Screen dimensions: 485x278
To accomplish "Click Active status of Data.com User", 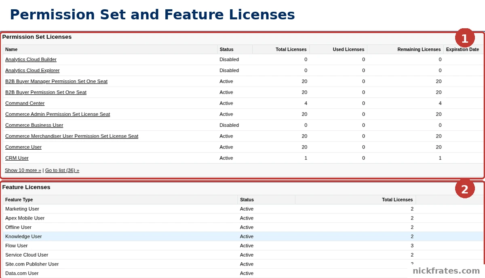I will pos(247,273).
